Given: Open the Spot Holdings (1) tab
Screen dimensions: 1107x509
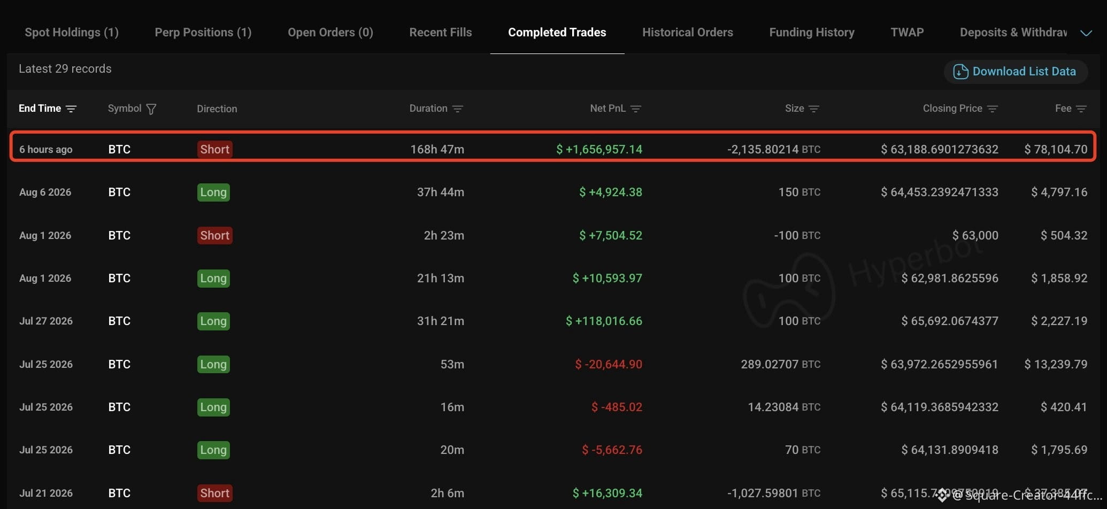Looking at the screenshot, I should click(72, 32).
